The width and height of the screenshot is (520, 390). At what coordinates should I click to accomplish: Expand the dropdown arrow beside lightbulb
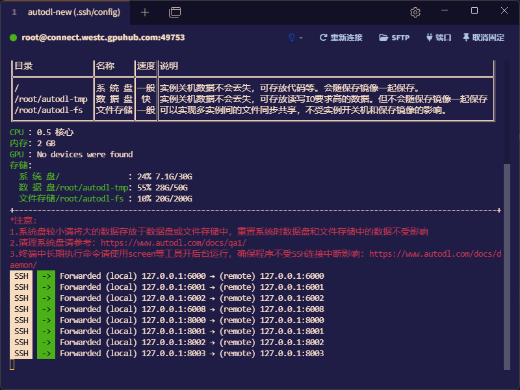[x=301, y=38]
